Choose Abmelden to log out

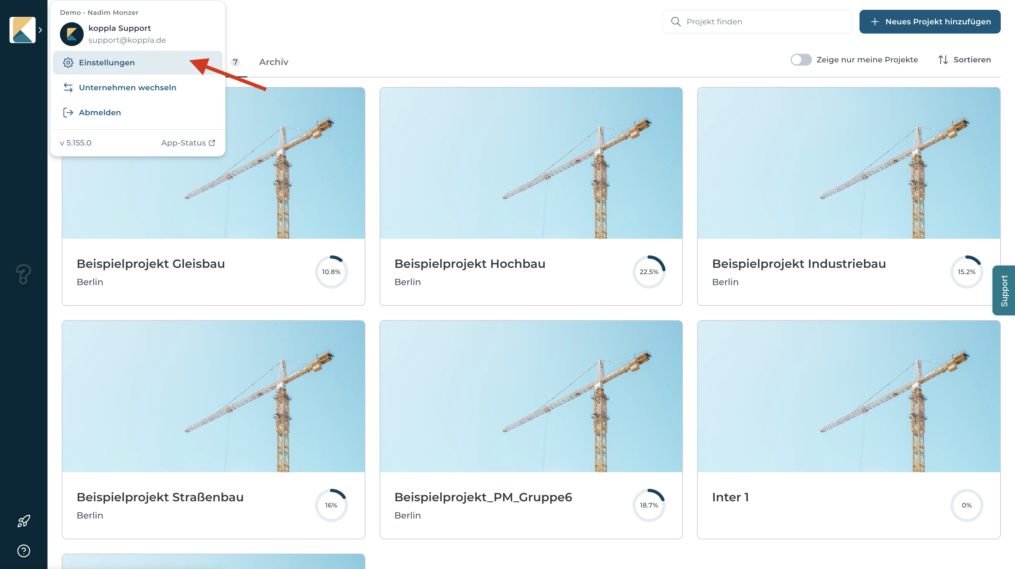click(137, 112)
